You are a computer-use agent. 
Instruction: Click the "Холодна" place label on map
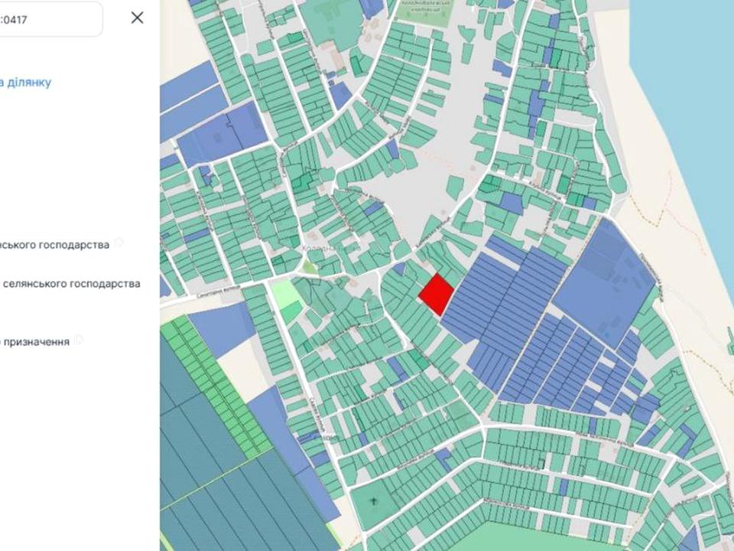[x=317, y=249]
